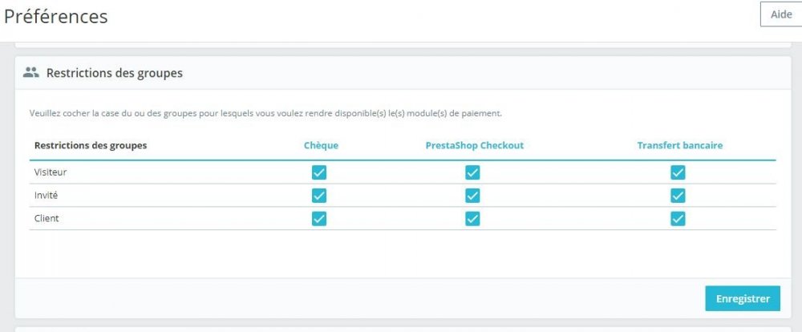This screenshot has height=332, width=802.
Task: Select the Client row label
Action: [47, 218]
